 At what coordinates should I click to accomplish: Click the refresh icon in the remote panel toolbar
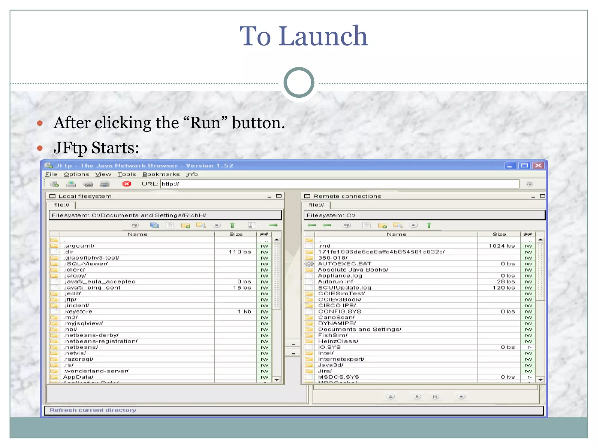coord(347,225)
